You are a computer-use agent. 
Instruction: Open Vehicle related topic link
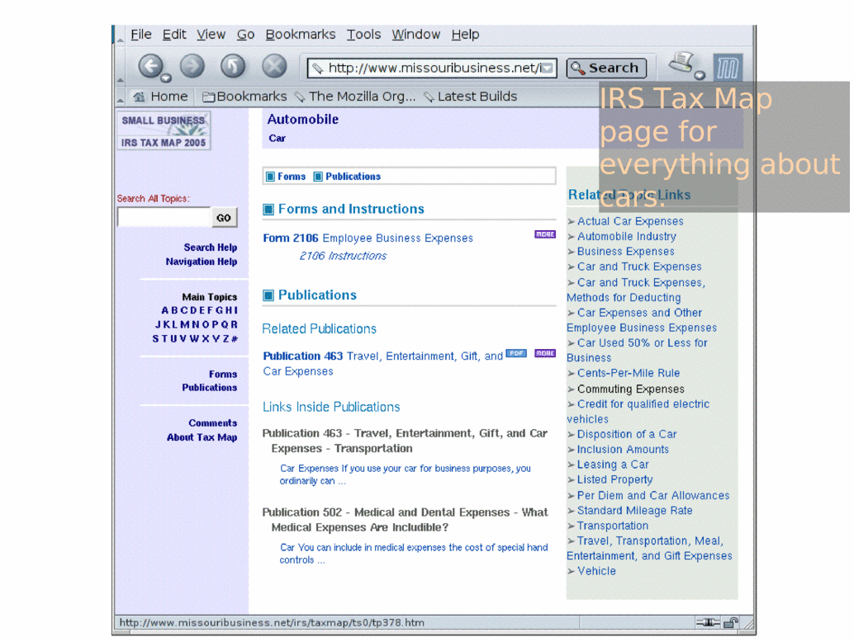click(596, 571)
